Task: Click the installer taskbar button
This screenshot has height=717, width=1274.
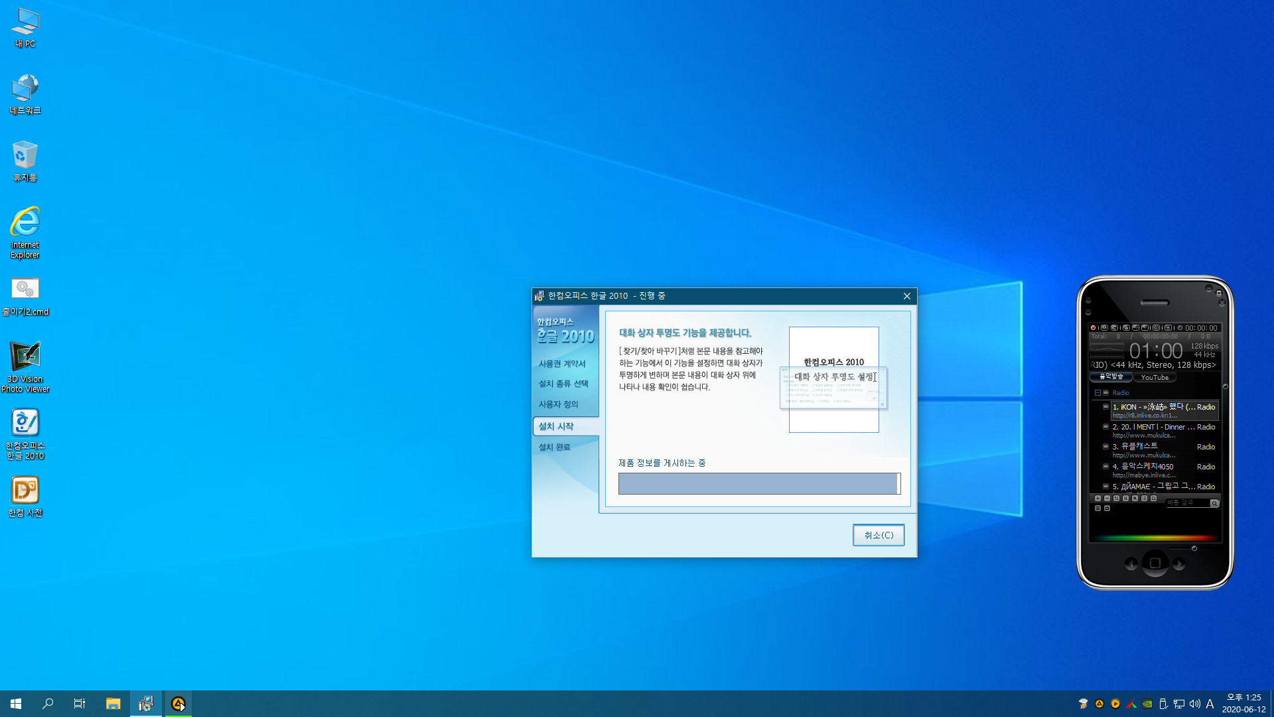Action: pyautogui.click(x=145, y=704)
